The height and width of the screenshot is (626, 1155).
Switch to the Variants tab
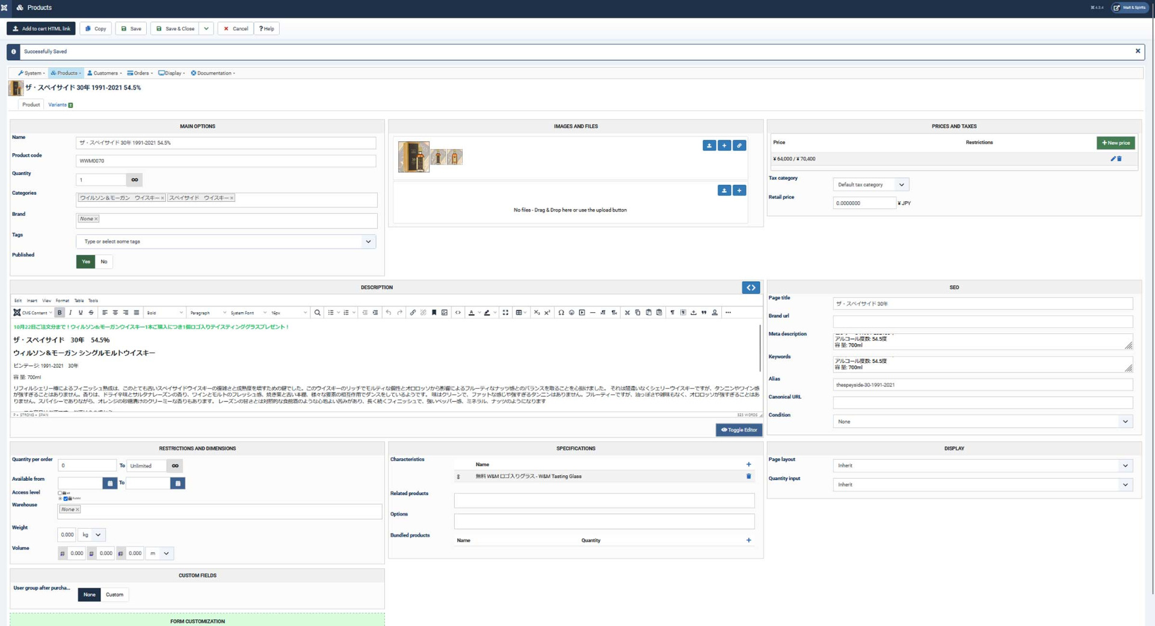60,105
